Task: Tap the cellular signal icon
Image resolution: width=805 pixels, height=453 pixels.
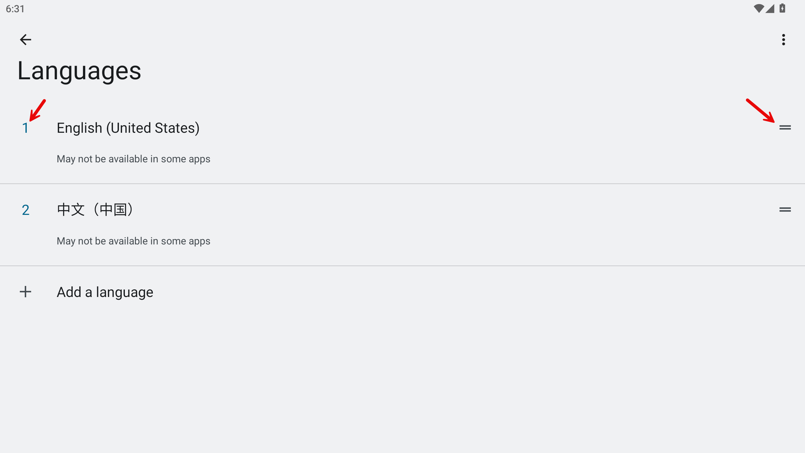Action: [770, 8]
